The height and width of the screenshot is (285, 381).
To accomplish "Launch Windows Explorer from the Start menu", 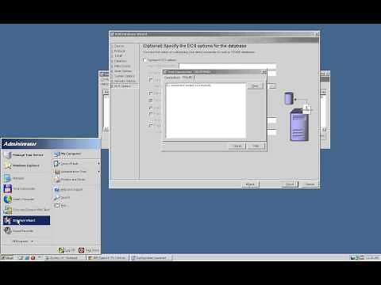I will 26,165.
